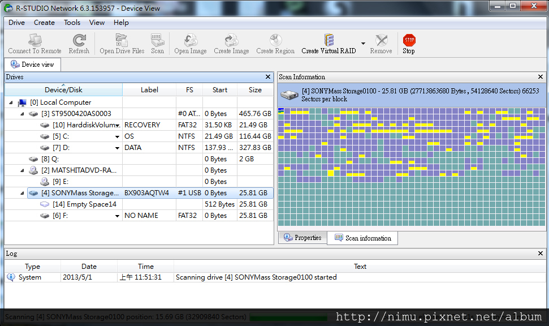The image size is (549, 326).
Task: Switch to the Scan information tab
Action: (362, 238)
